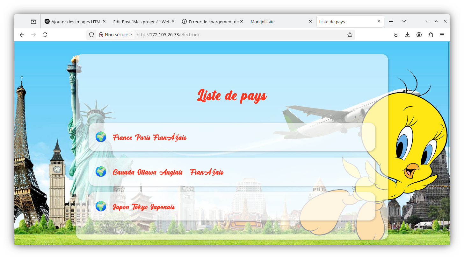
Task: Click the shield tracking protection icon
Action: point(91,35)
